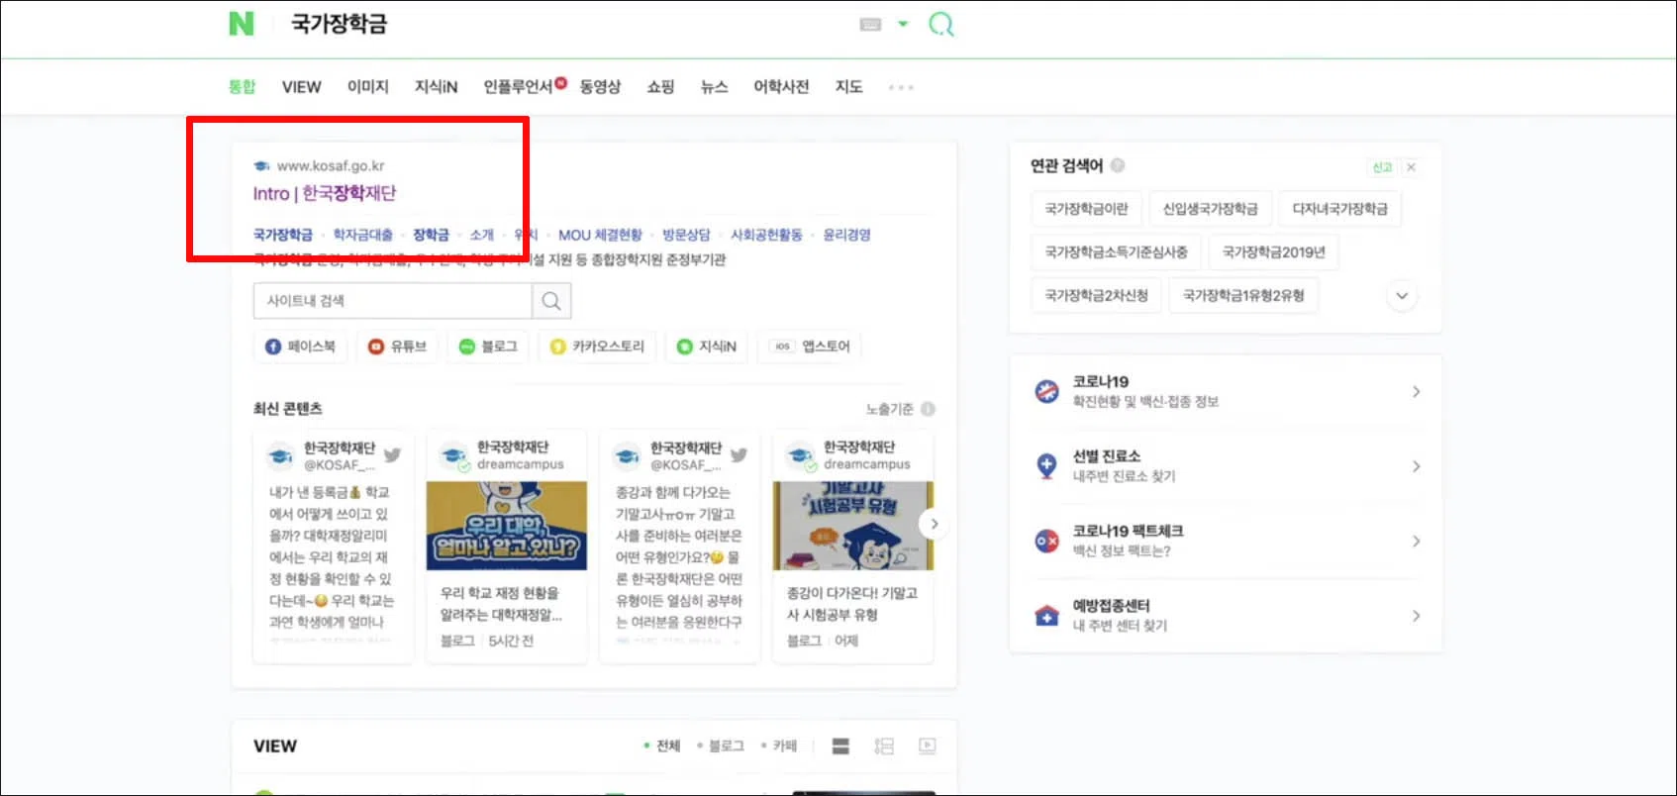Open the 우리 대학, 얼마나 알고 있니 thumbnail

(x=507, y=526)
